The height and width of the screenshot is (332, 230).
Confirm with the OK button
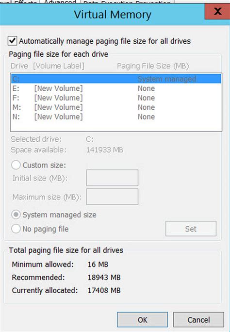142,320
